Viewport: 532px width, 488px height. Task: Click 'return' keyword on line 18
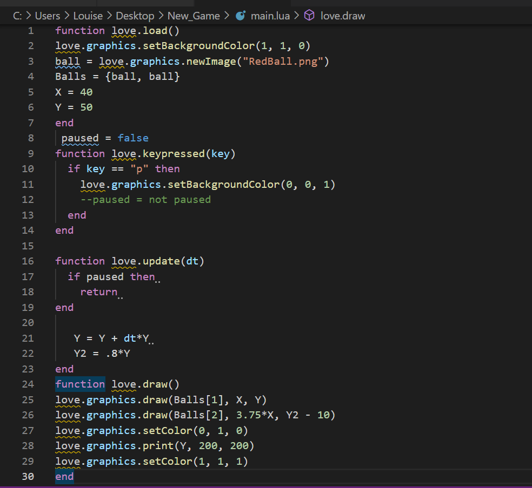(99, 292)
